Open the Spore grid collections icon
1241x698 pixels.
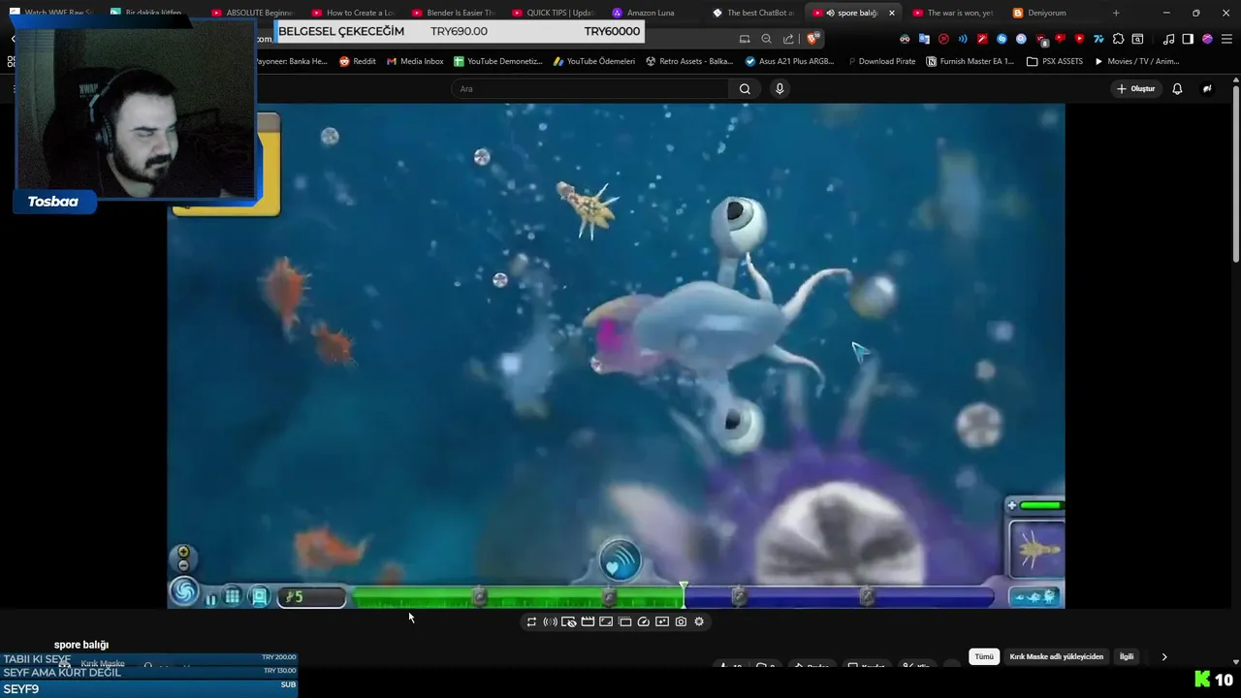pos(233,597)
